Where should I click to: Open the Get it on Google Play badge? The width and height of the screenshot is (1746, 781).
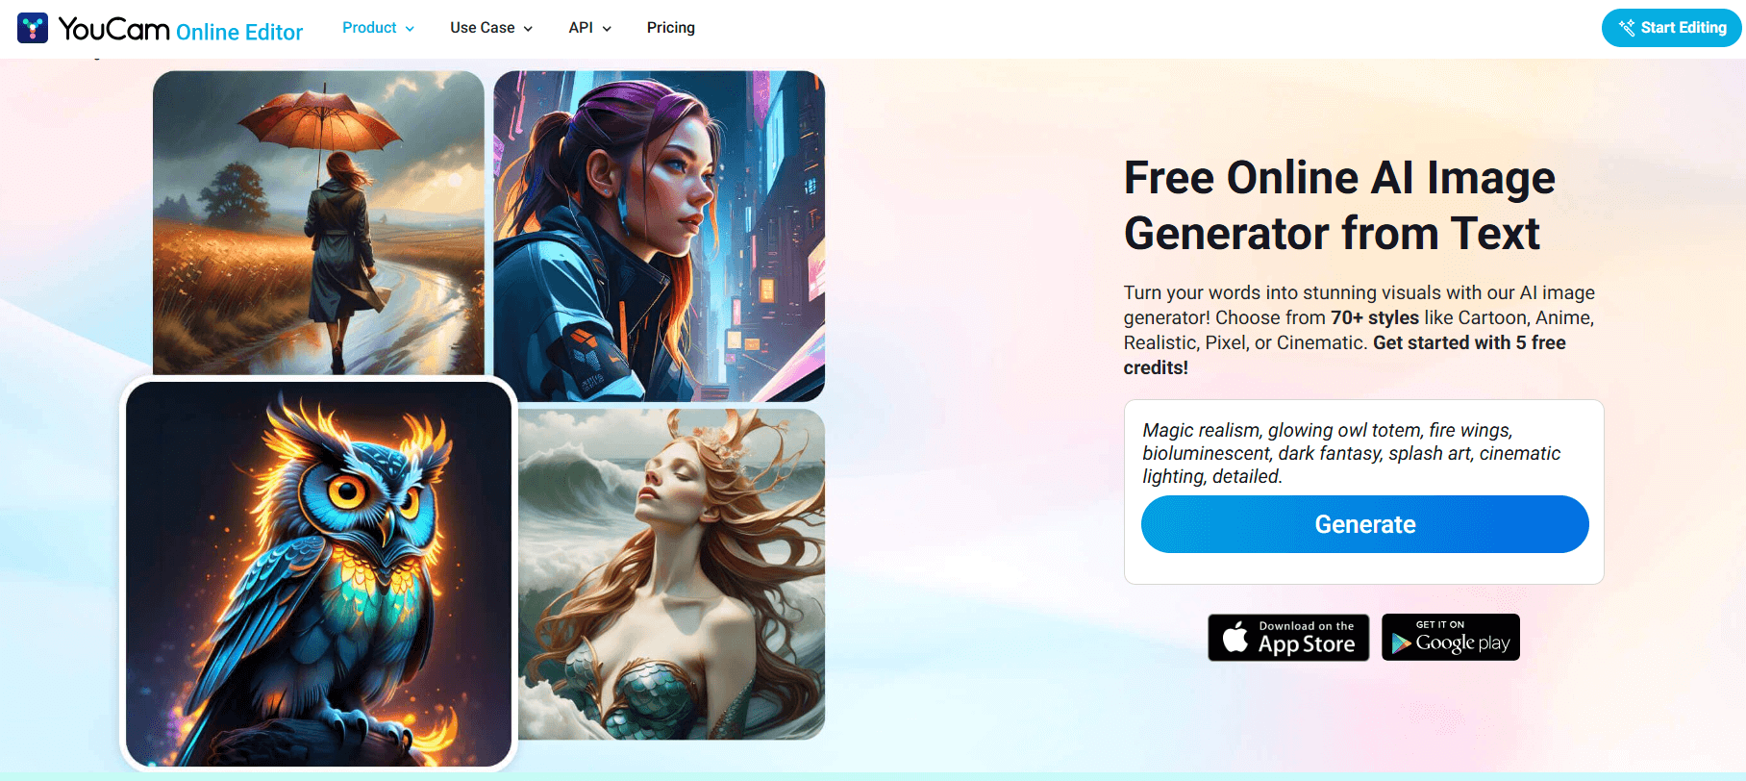coord(1451,638)
